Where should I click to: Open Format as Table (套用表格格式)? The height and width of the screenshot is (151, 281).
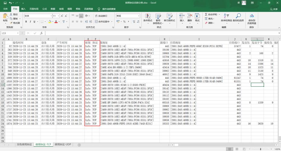(x=158, y=19)
